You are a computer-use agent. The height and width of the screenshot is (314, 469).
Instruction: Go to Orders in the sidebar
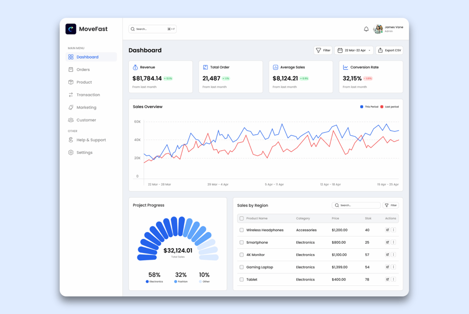pyautogui.click(x=83, y=69)
